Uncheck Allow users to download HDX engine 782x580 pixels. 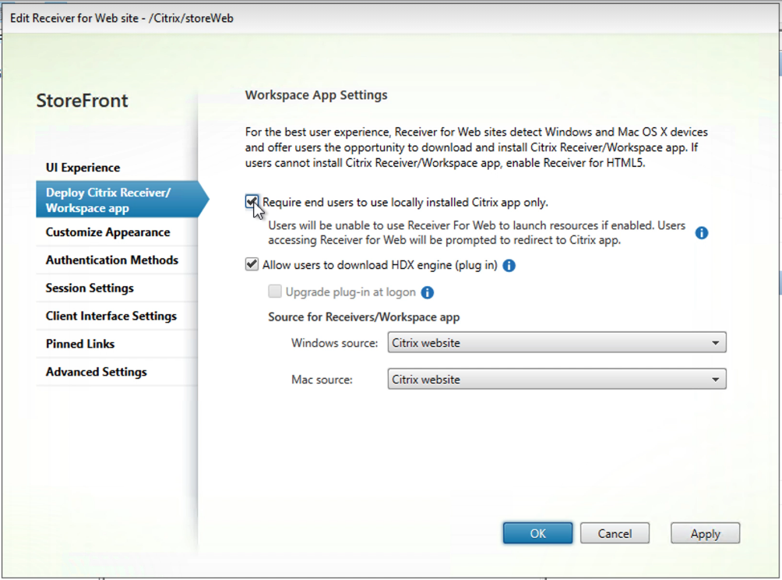pos(252,265)
